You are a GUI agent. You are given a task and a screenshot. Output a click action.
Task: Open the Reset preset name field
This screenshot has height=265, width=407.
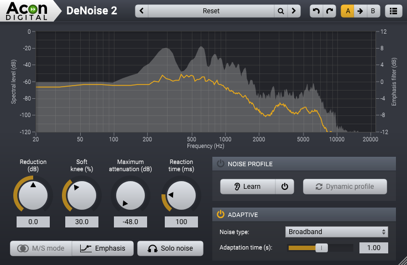(x=211, y=11)
